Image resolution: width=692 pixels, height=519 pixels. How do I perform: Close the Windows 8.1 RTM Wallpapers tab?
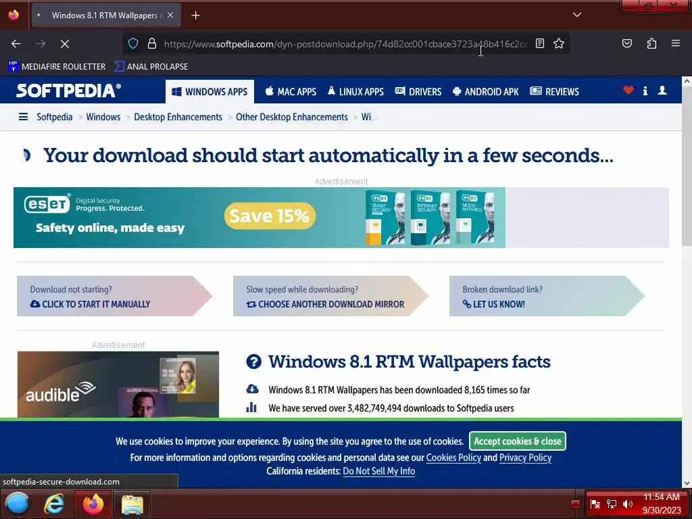[x=170, y=15]
